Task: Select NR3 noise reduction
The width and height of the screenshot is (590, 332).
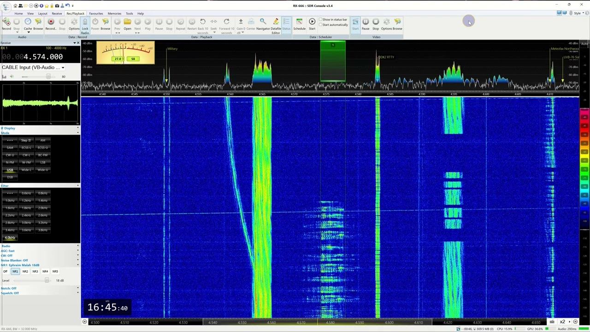Action: pos(35,272)
